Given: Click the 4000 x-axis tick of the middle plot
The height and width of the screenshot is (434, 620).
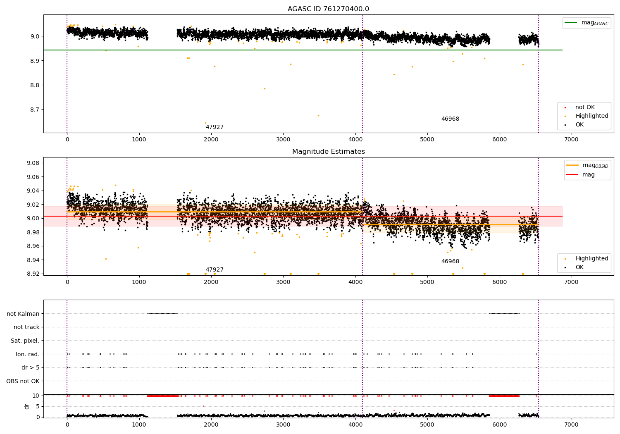Looking at the screenshot, I should coord(355,282).
